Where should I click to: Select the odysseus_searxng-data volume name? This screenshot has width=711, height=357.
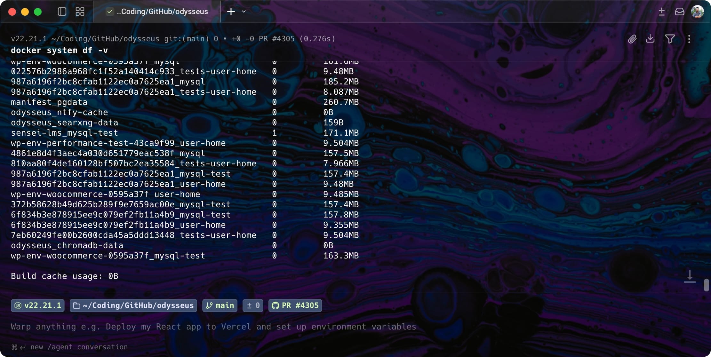click(65, 123)
